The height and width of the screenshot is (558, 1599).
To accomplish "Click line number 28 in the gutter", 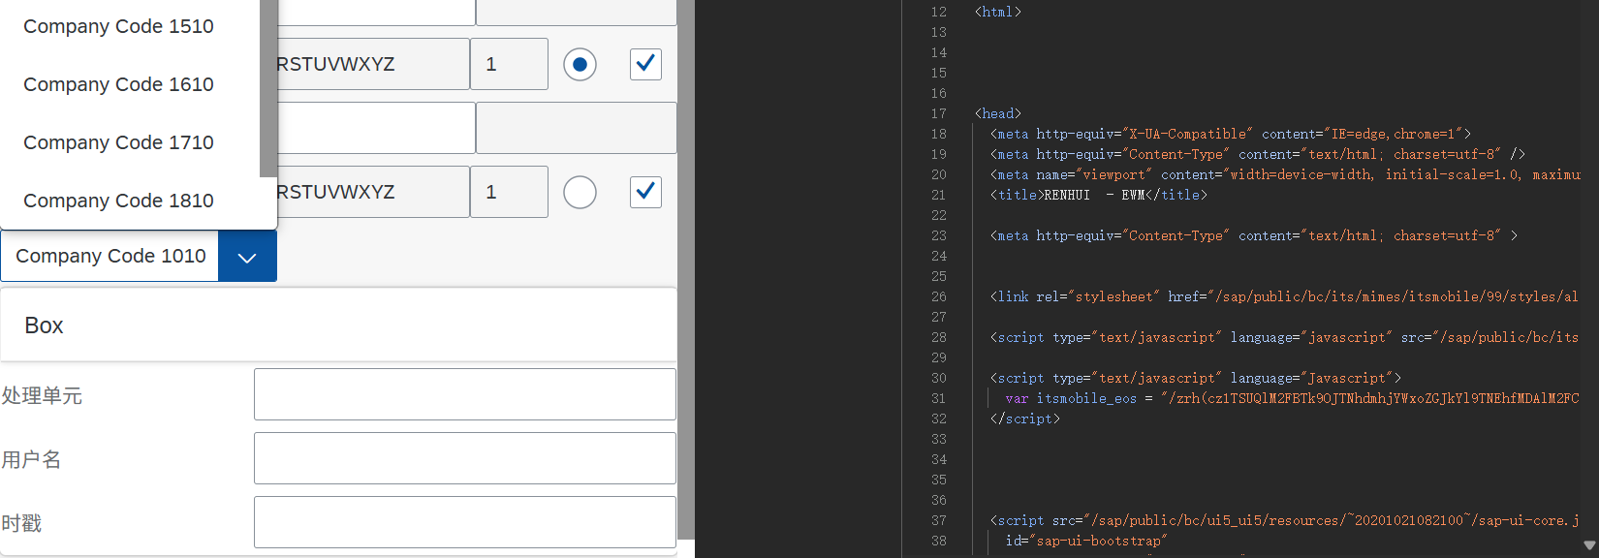I will (938, 337).
